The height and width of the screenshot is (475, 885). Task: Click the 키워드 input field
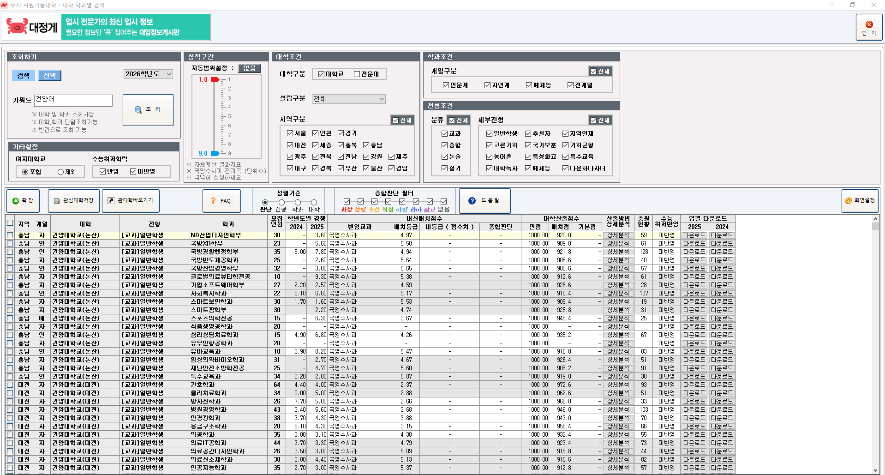[73, 100]
